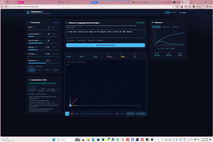The image size is (213, 142).
Task: Open the Copilot Chat sidebar
Action: tap(209, 7)
